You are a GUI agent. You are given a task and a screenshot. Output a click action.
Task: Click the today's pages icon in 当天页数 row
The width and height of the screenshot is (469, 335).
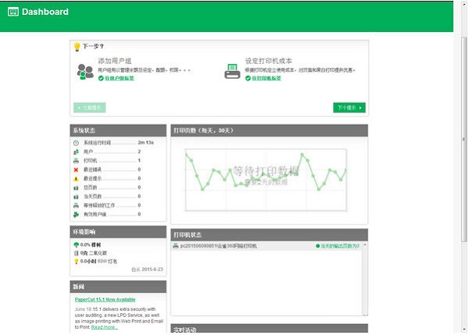tap(76, 197)
